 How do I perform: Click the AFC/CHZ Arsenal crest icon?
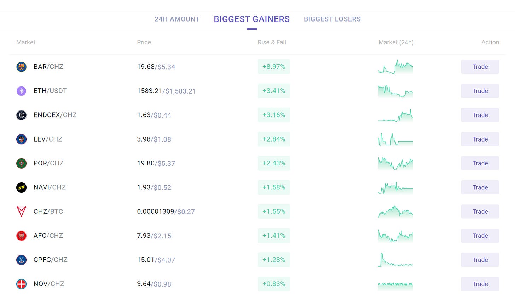tap(22, 236)
